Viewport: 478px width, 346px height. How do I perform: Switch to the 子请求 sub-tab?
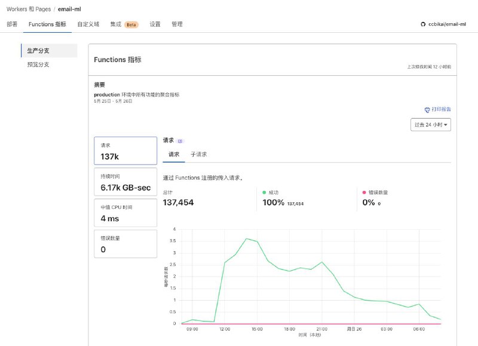pyautogui.click(x=198, y=155)
